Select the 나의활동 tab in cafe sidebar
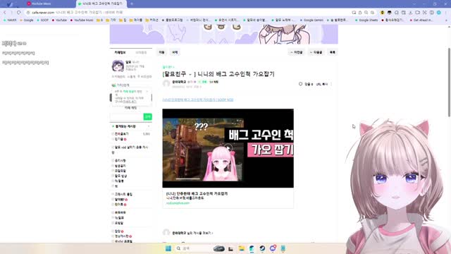This screenshot has width=451, height=254. pos(141,52)
